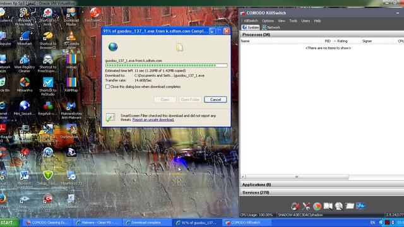Expand the Applications (6) section in KillSwitch
Screen dimensions: 404x227
tap(322, 185)
